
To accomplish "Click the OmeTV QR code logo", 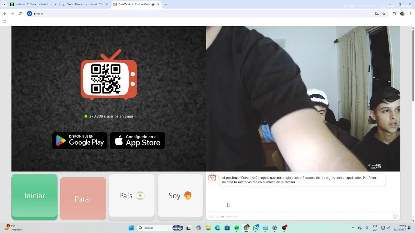I will pyautogui.click(x=109, y=74).
